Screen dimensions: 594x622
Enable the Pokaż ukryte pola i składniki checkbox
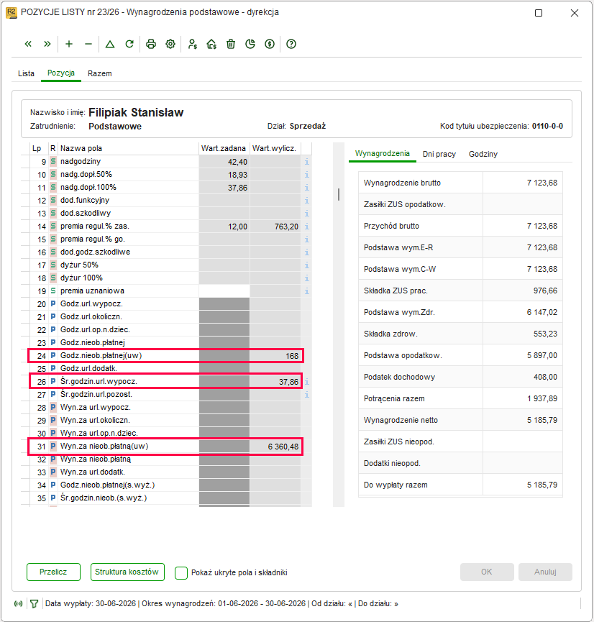point(181,572)
